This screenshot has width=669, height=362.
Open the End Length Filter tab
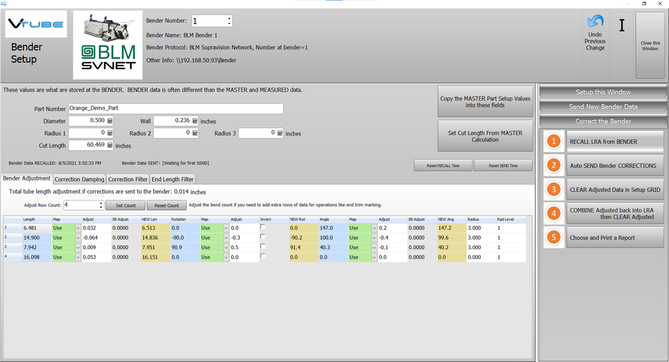click(x=172, y=179)
